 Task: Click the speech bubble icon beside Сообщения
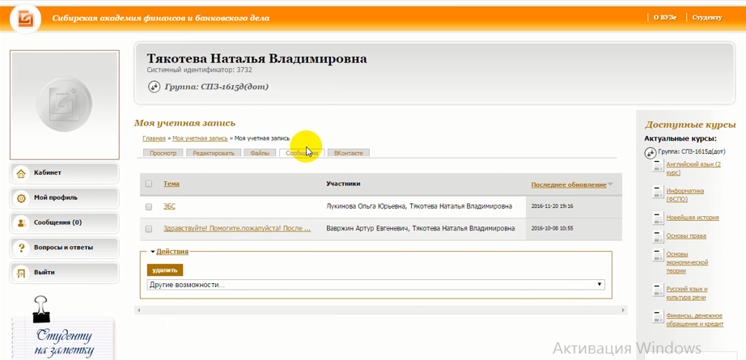click(x=21, y=222)
